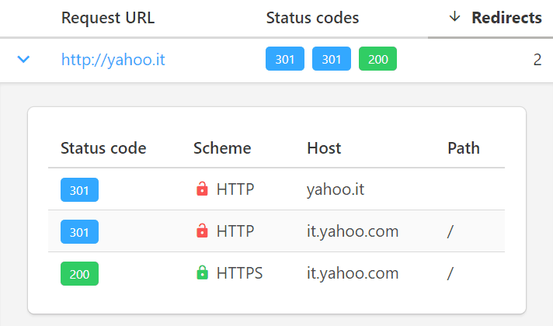Click the 301 badge in the HTTP it.yahoo.com row
553x326 pixels.
coord(79,231)
